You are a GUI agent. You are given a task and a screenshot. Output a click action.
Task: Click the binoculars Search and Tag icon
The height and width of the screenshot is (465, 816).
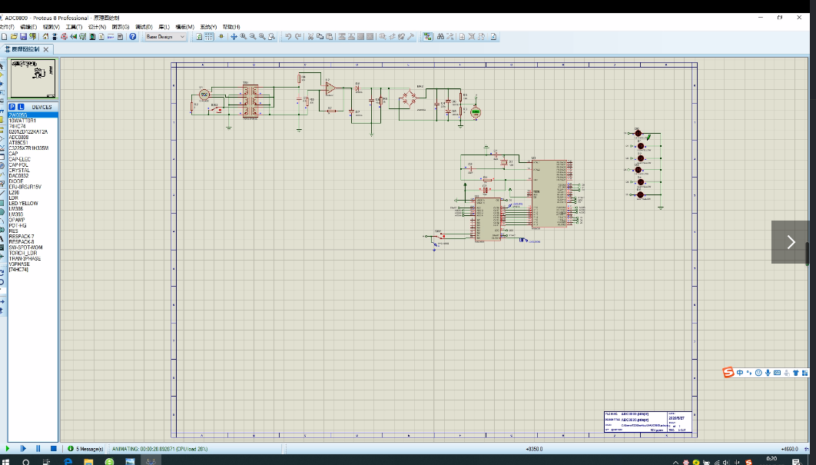[440, 36]
